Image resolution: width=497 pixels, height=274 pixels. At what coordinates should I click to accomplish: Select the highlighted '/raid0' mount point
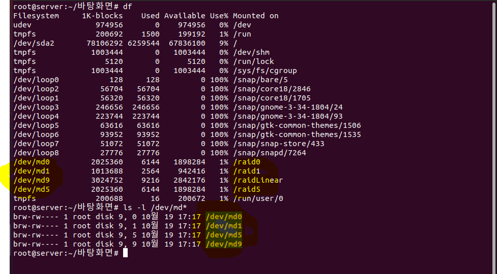(247, 162)
